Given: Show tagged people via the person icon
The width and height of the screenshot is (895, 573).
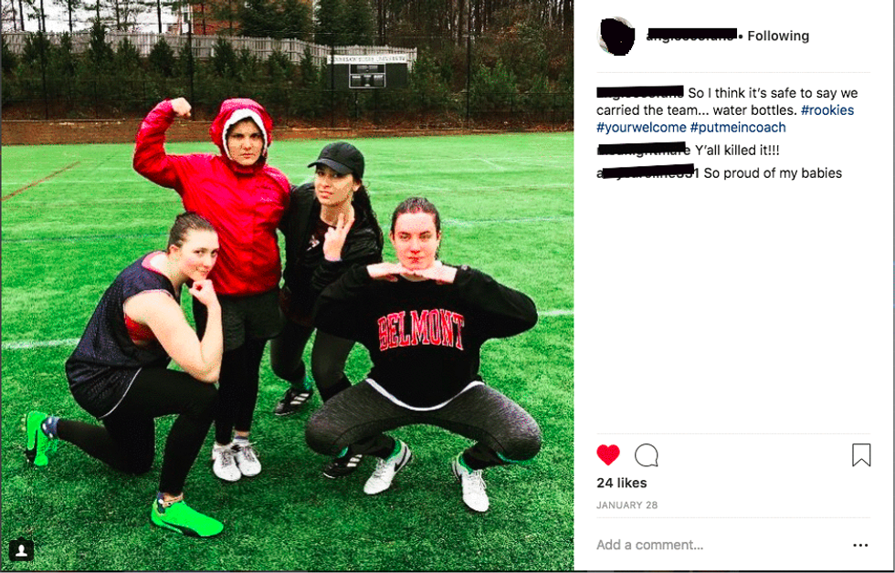Looking at the screenshot, I should coord(21,550).
